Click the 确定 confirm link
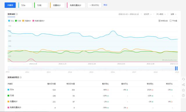Viewport: 186px width, 112px height. pos(105,5)
